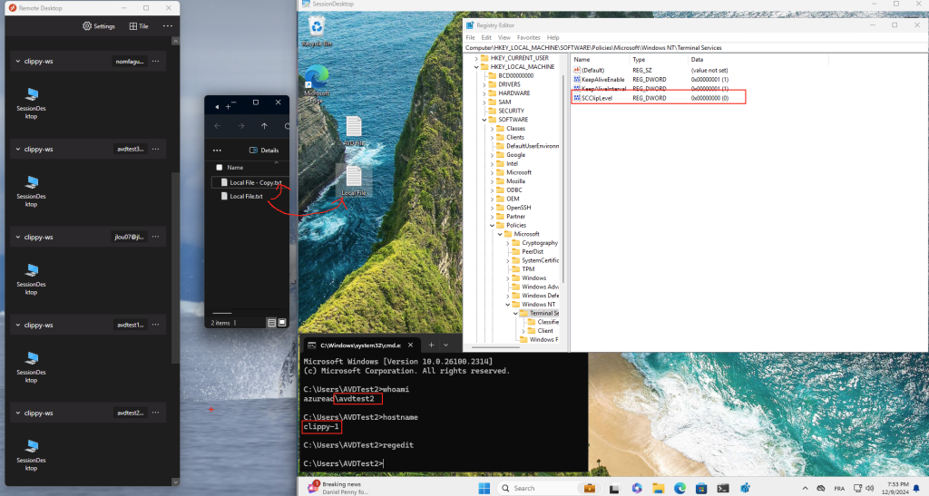Collapse the clippy-ws group for avdtest1
This screenshot has height=496, width=929.
tap(18, 325)
